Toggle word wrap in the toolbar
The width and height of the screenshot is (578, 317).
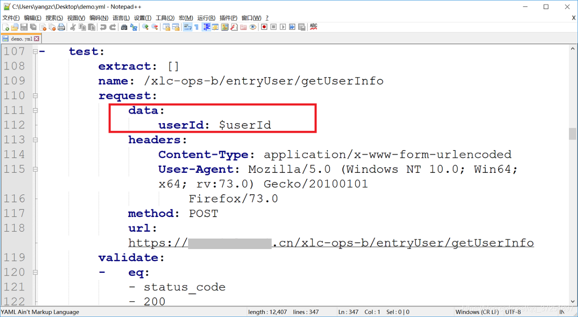187,27
